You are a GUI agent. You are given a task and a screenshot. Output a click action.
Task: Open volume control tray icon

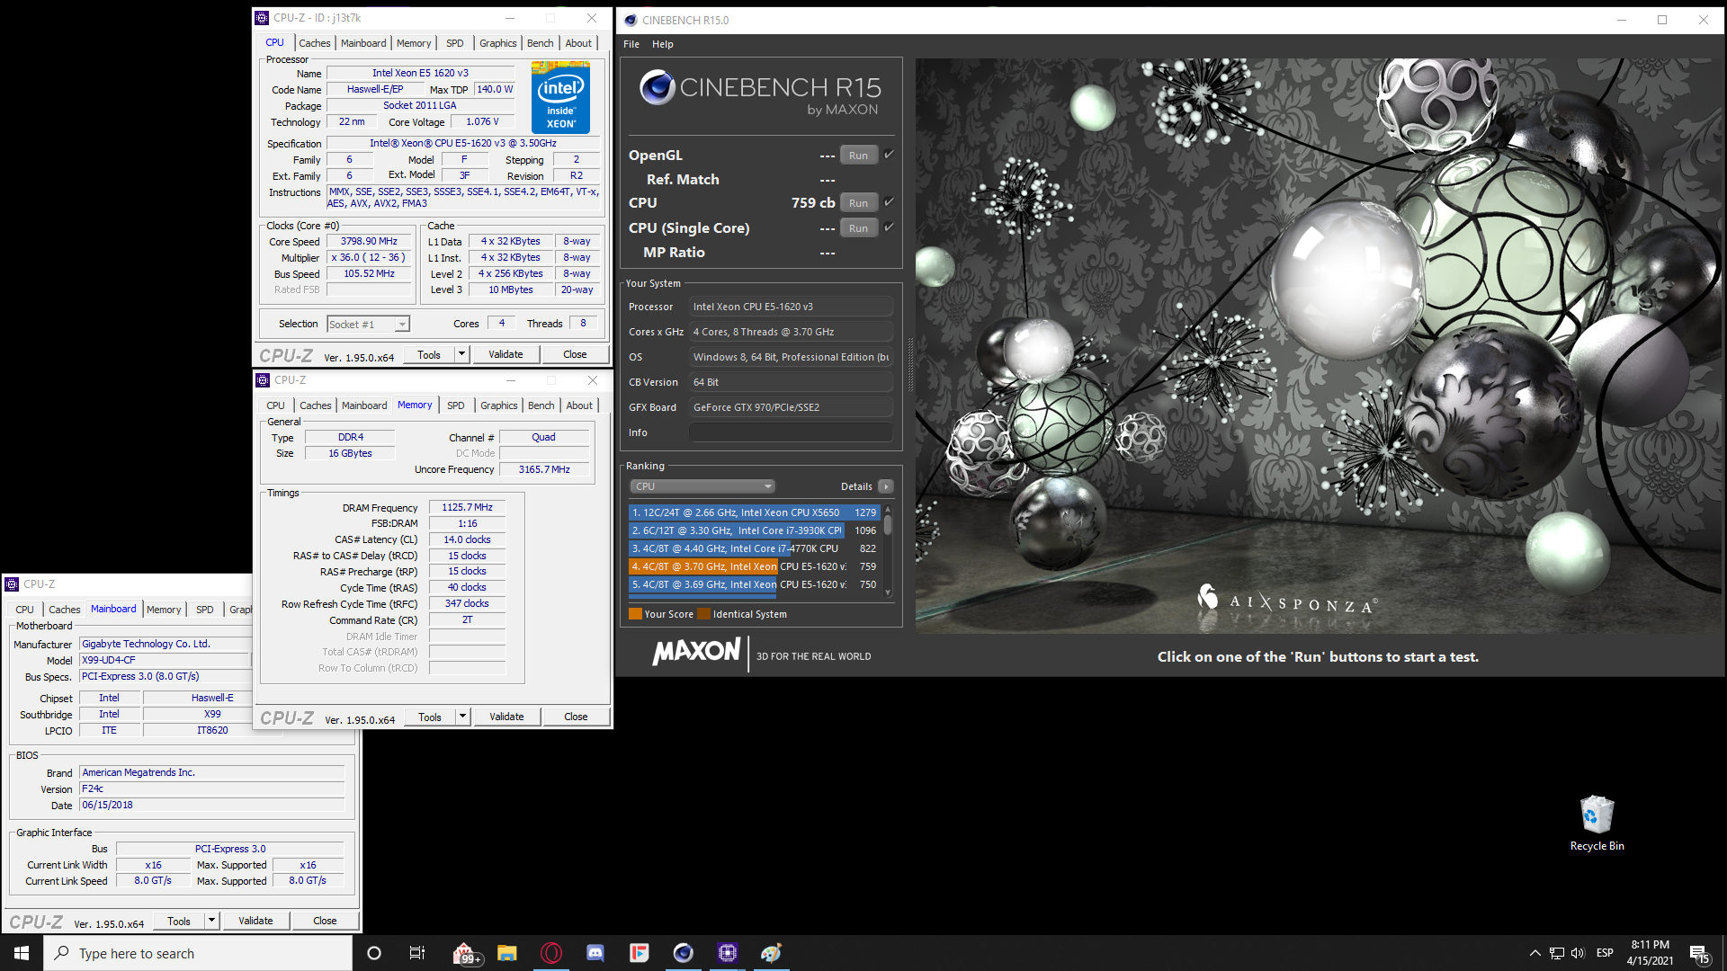[1578, 953]
